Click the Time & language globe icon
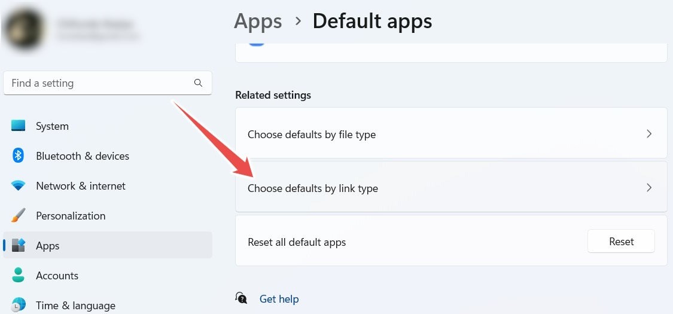 click(18, 305)
